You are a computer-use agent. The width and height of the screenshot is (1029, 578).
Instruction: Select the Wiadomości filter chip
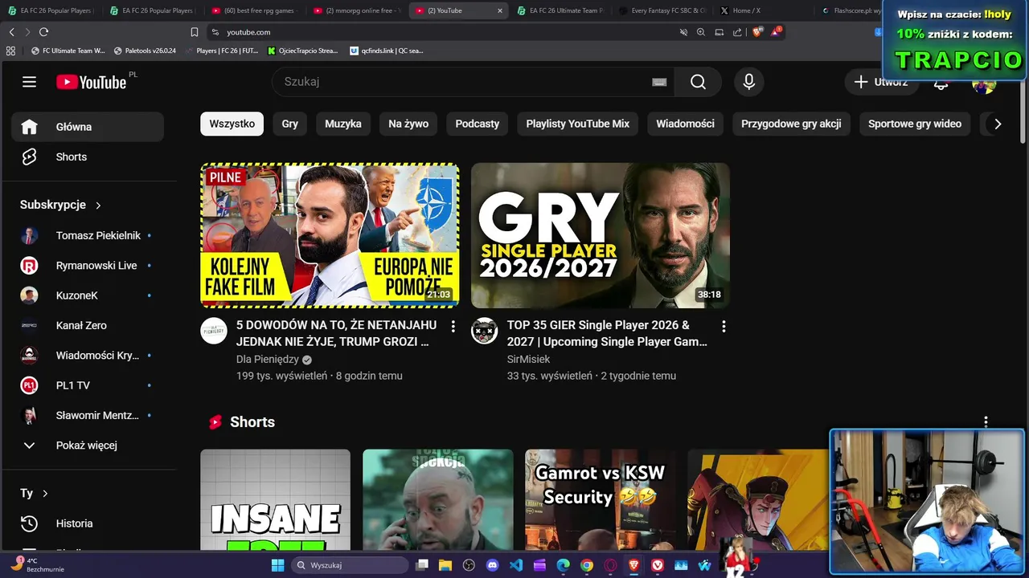pos(685,124)
